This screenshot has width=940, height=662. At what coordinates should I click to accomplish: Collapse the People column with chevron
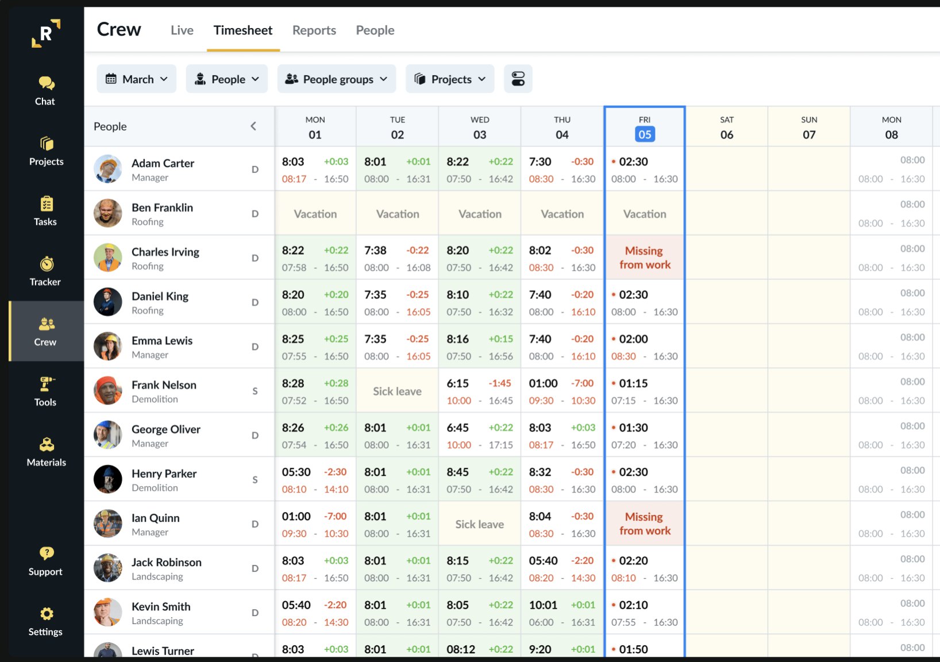coord(253,126)
